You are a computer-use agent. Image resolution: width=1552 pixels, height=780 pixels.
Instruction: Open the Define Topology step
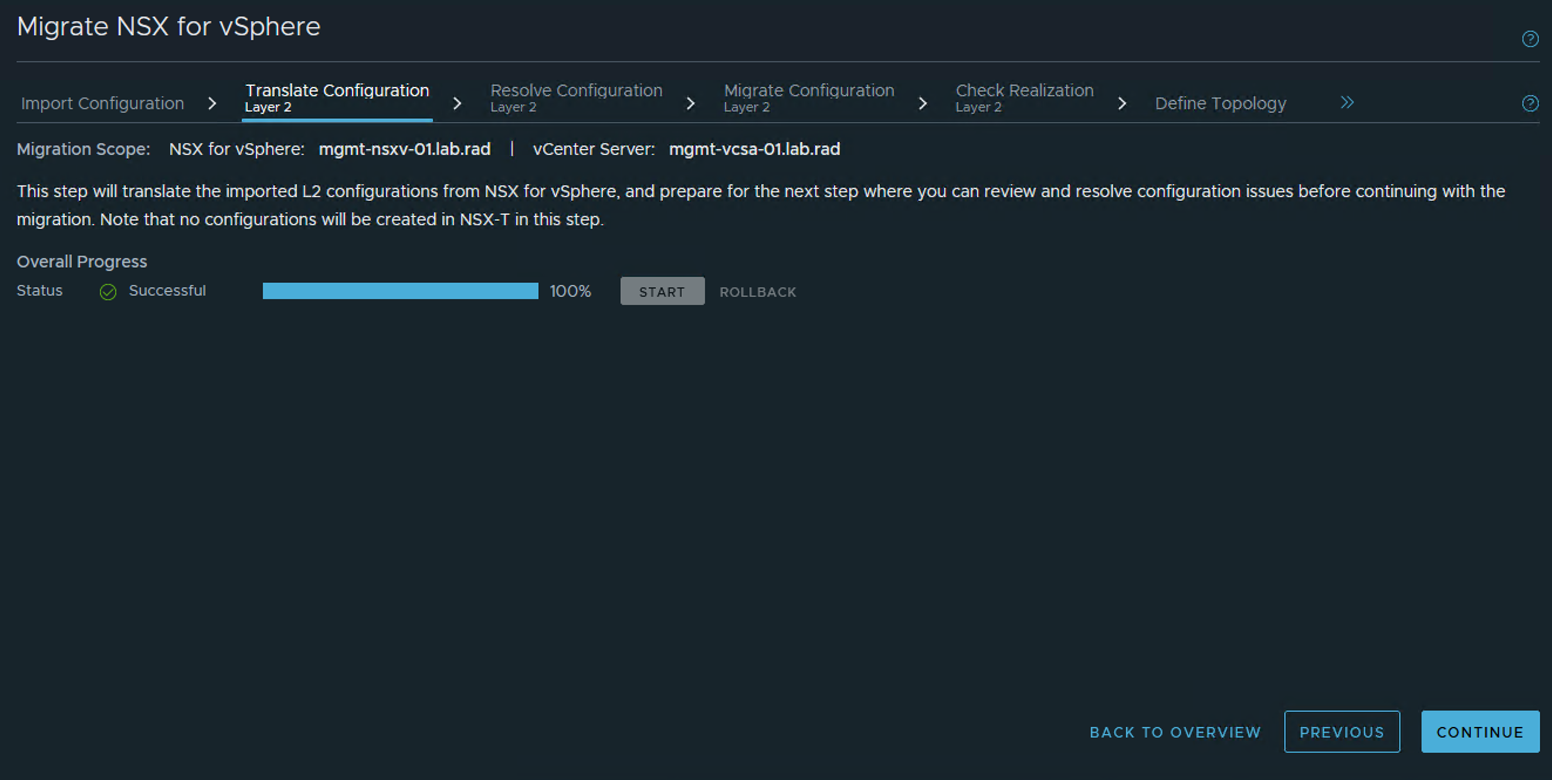(1220, 103)
